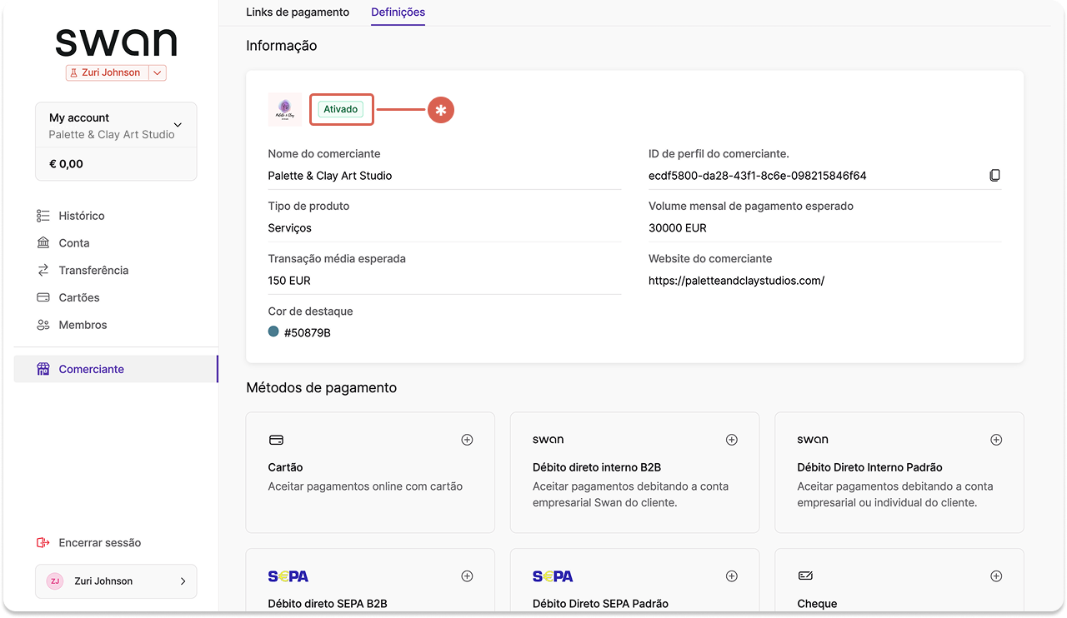1067x618 pixels.
Task: Click SEPA logo on SEPA B2B card
Action: 288,576
